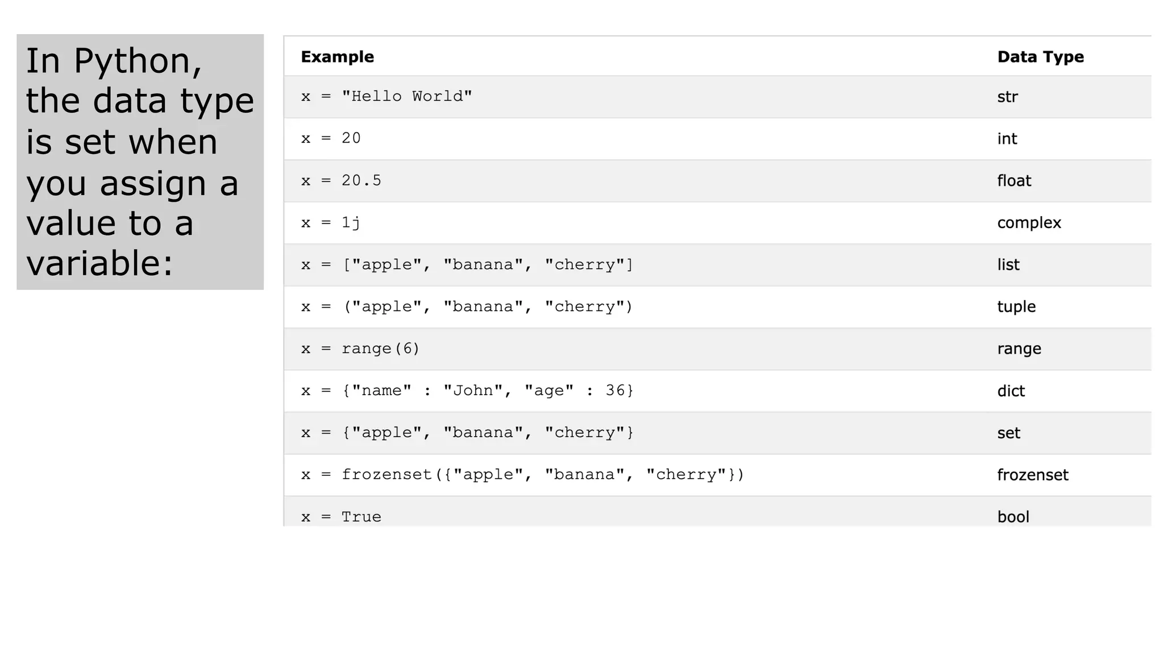Viewport: 1164px width, 655px height.
Task: Select the x = 20.5 code example
Action: click(x=341, y=181)
